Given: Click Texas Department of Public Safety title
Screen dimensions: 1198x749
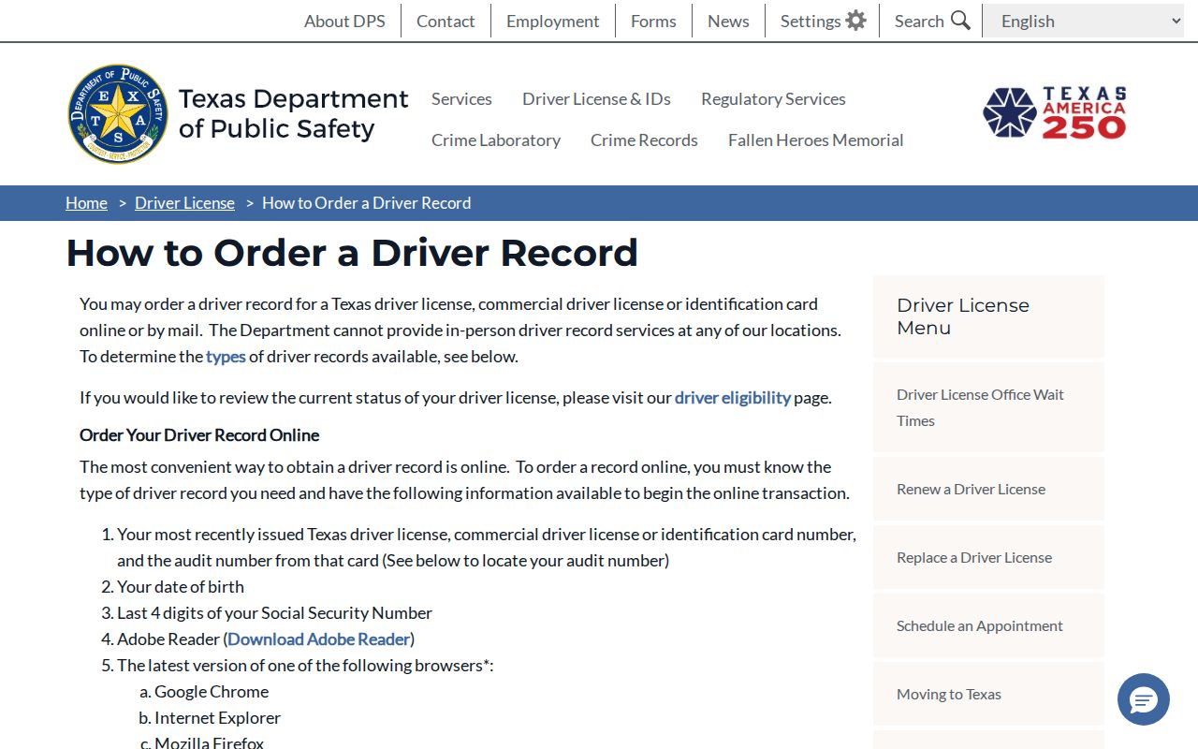Looking at the screenshot, I should click(293, 113).
